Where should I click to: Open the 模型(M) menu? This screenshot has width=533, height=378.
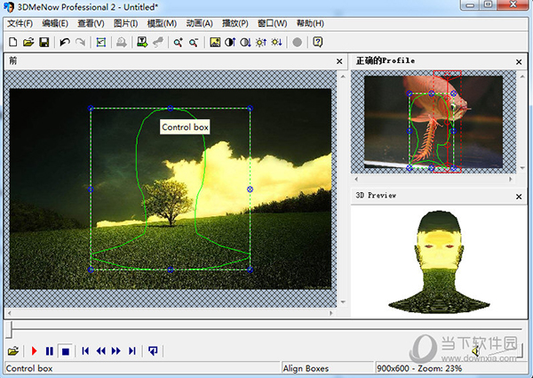click(162, 23)
